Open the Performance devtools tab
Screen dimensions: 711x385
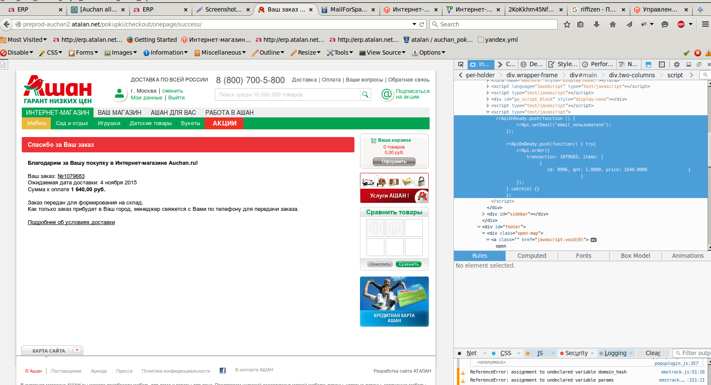pyautogui.click(x=598, y=64)
